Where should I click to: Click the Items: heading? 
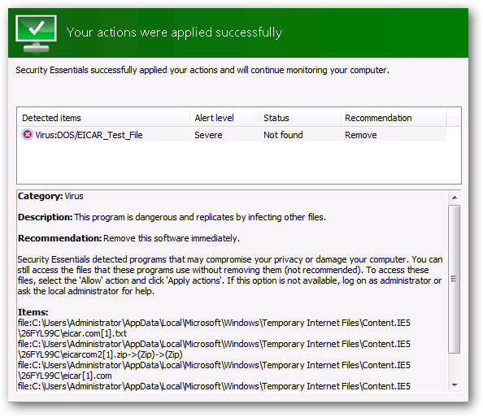click(33, 312)
